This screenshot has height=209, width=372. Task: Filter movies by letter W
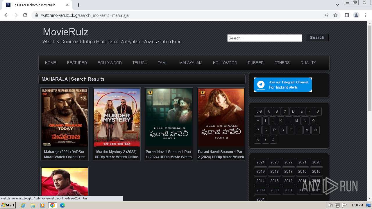pyautogui.click(x=315, y=130)
